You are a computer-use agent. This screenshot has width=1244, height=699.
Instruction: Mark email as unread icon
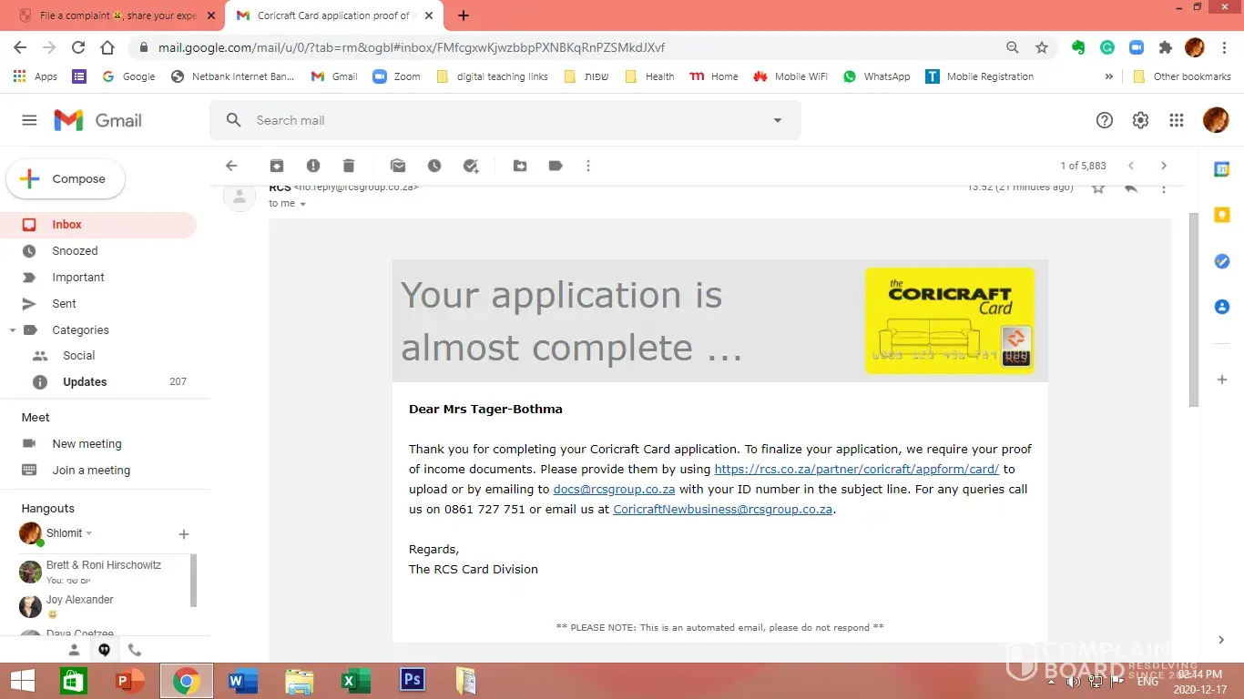click(398, 166)
